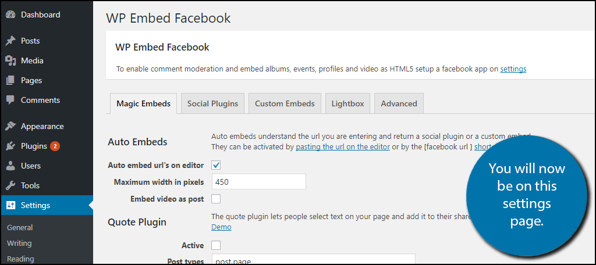Open General settings submenu
This screenshot has height=265, width=596.
(x=20, y=227)
